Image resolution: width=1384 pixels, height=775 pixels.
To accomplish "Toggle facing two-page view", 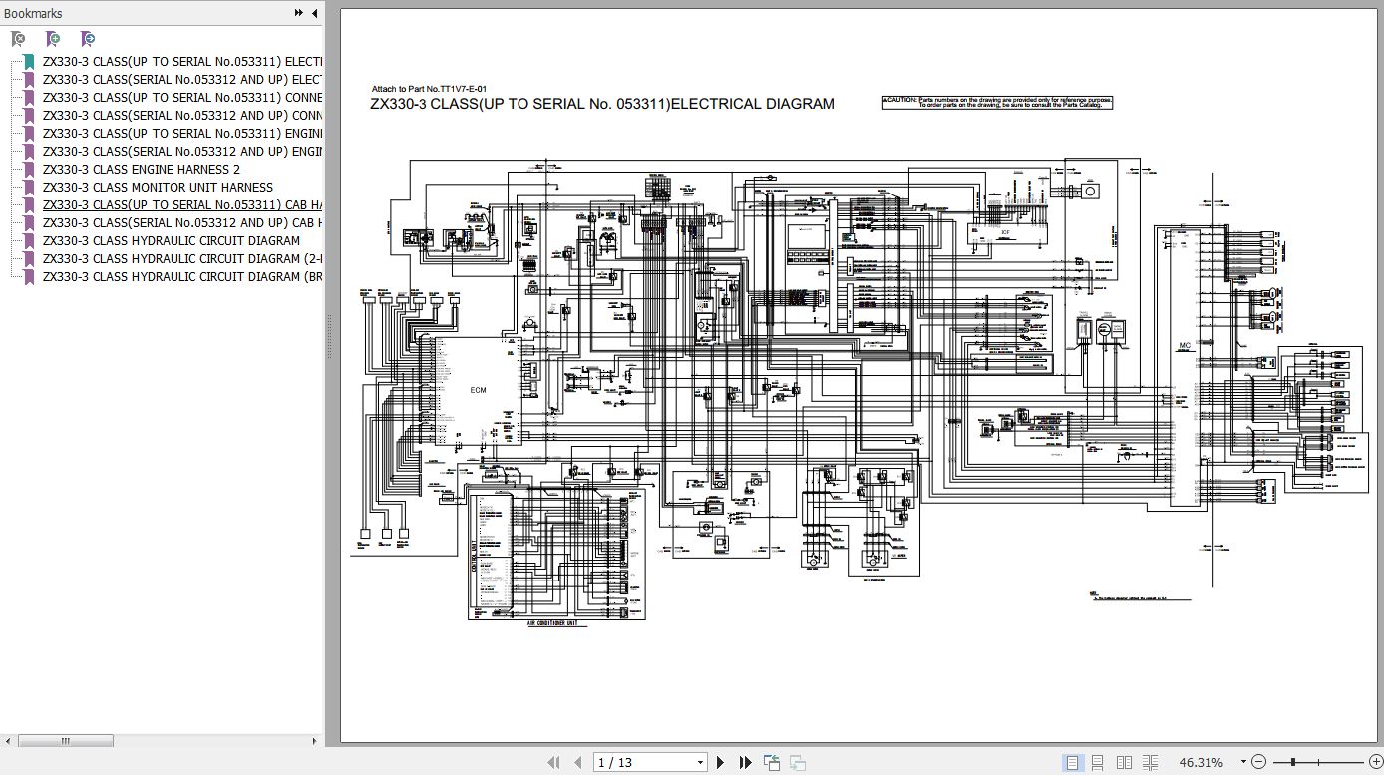I will 1124,763.
